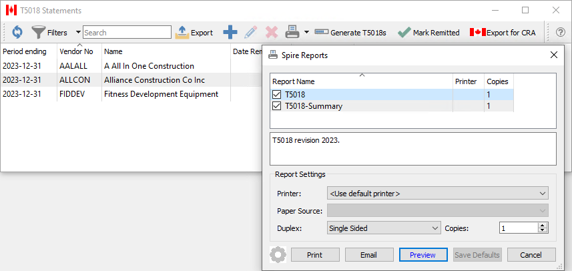The height and width of the screenshot is (271, 572).
Task: Add a new statement with the plus icon
Action: [230, 33]
